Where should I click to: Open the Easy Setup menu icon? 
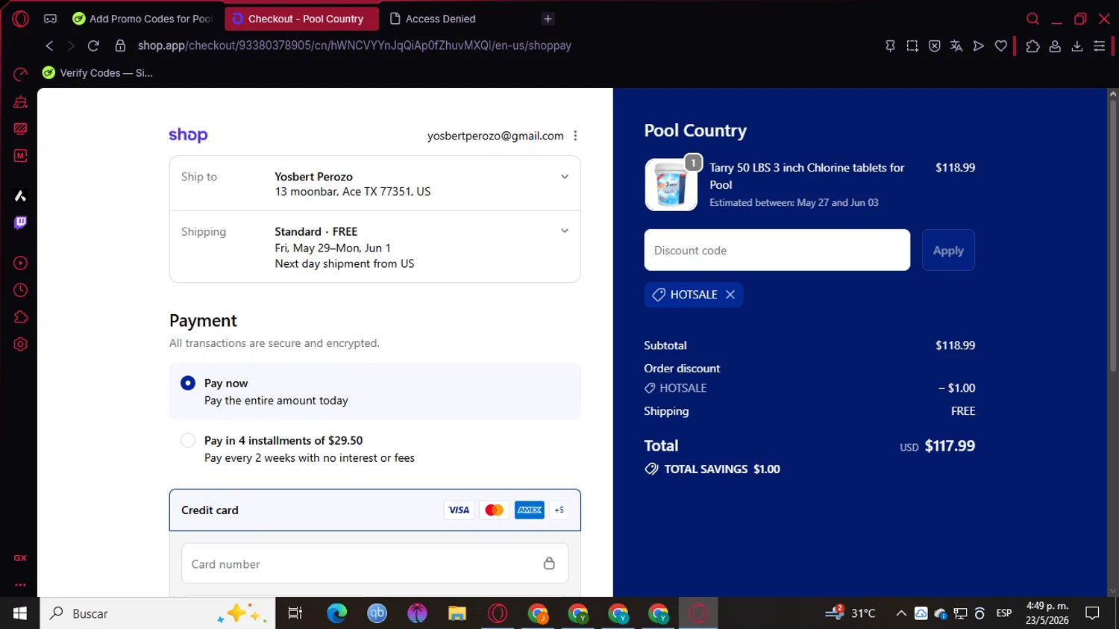[x=1099, y=46]
